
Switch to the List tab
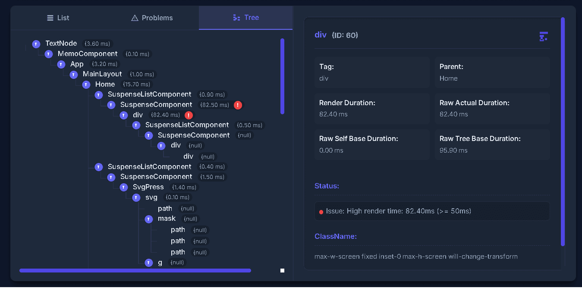[x=58, y=18]
